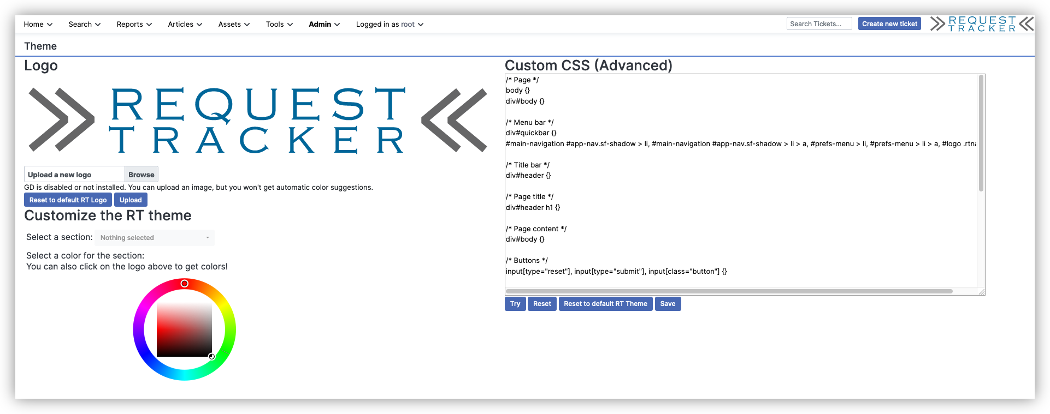The image size is (1050, 414).
Task: Click Reset to default RT Logo
Action: (x=68, y=200)
